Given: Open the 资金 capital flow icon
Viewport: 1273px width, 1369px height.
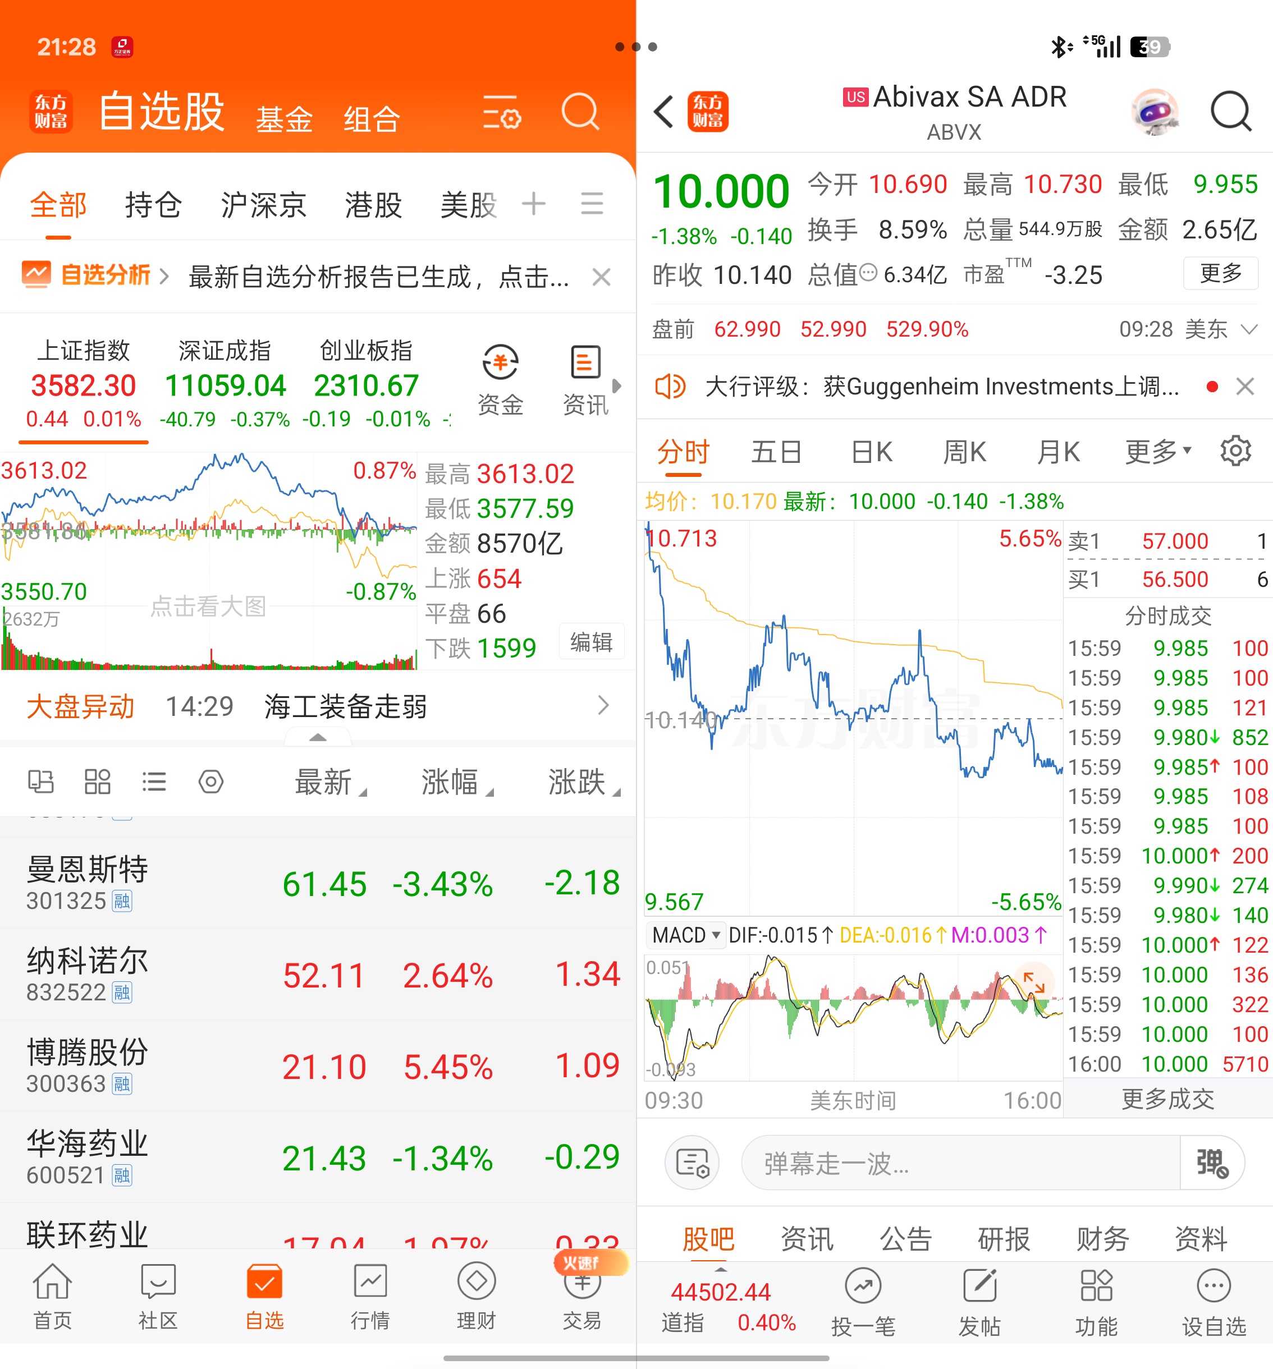Looking at the screenshot, I should coord(500,381).
